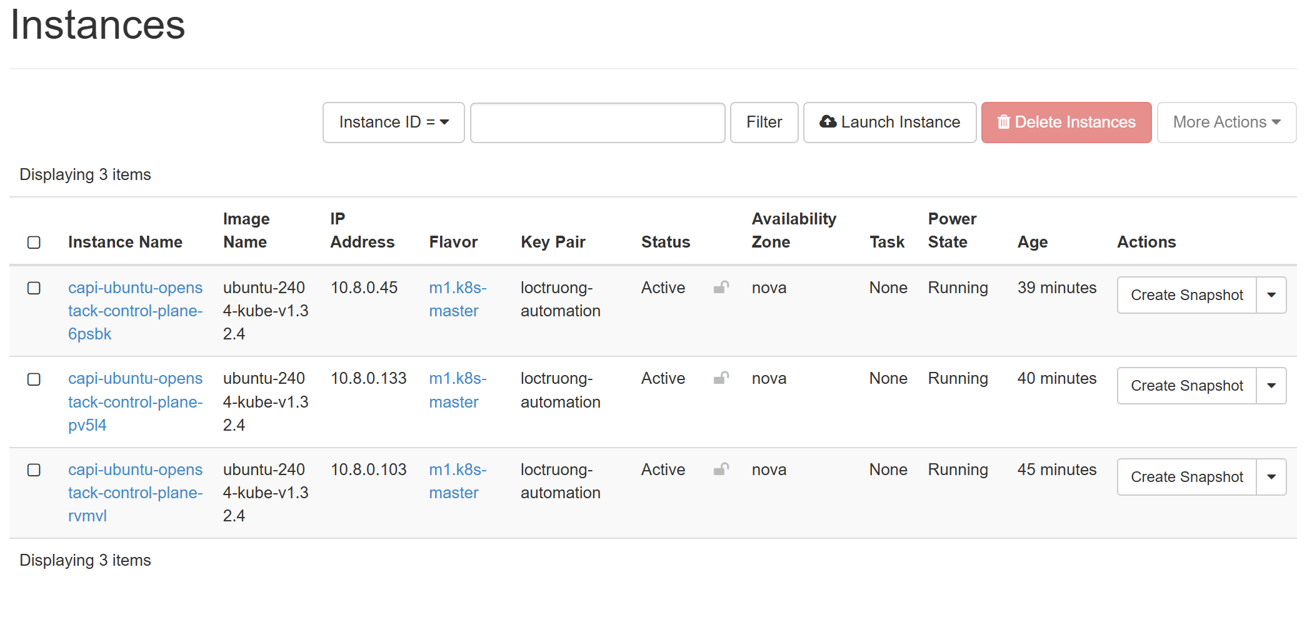Open the Instance ID filter dropdown
Viewport: 1307px width, 622px height.
393,123
